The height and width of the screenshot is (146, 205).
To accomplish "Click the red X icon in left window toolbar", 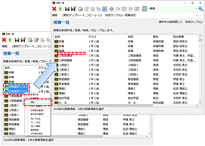I will [x=4, y=40].
